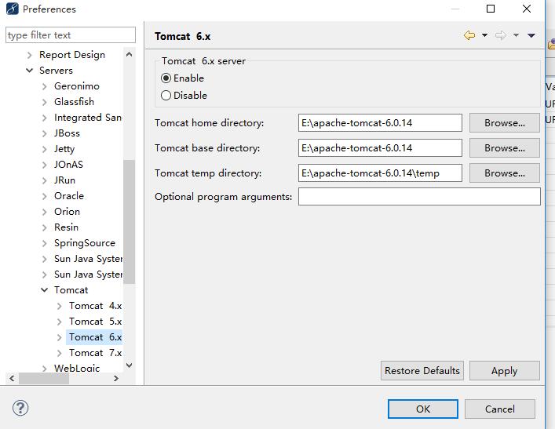
Task: Click the Apply button
Action: 505,371
